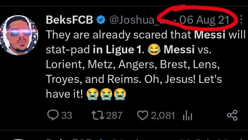Open the three-dot more options menu
Screen dimensions: 248x140
[x=241, y=19]
